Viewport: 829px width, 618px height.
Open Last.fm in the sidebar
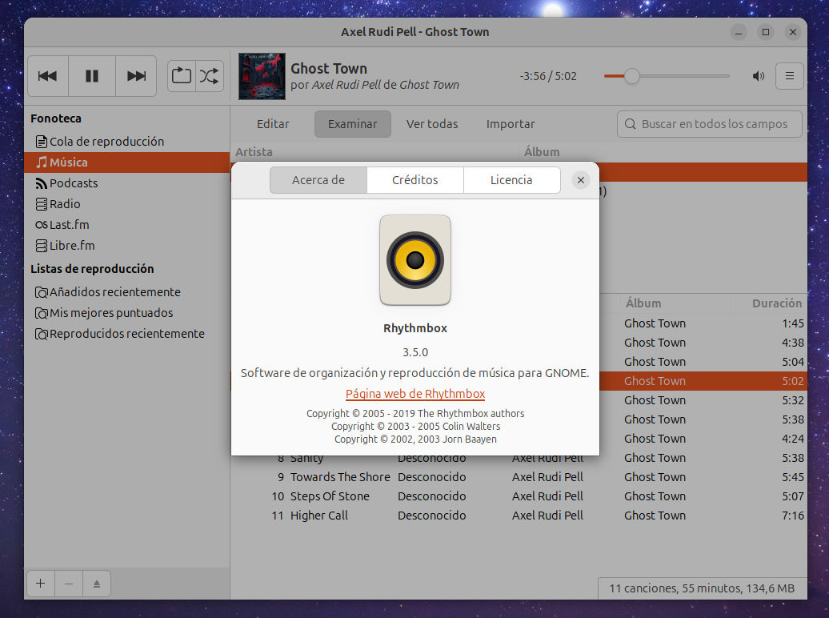(x=127, y=225)
